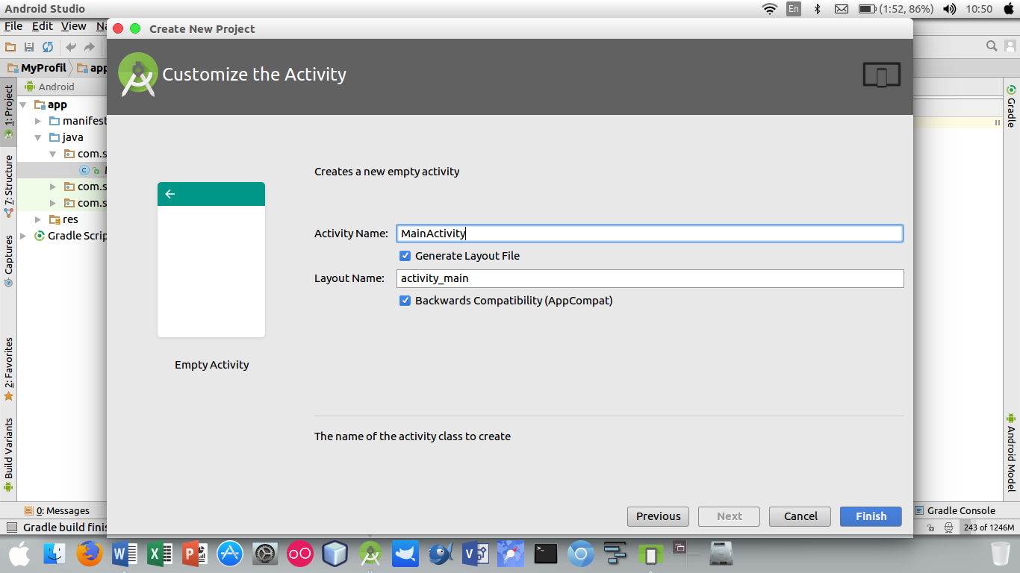Click the Finish button
This screenshot has width=1020, height=573.
[871, 516]
